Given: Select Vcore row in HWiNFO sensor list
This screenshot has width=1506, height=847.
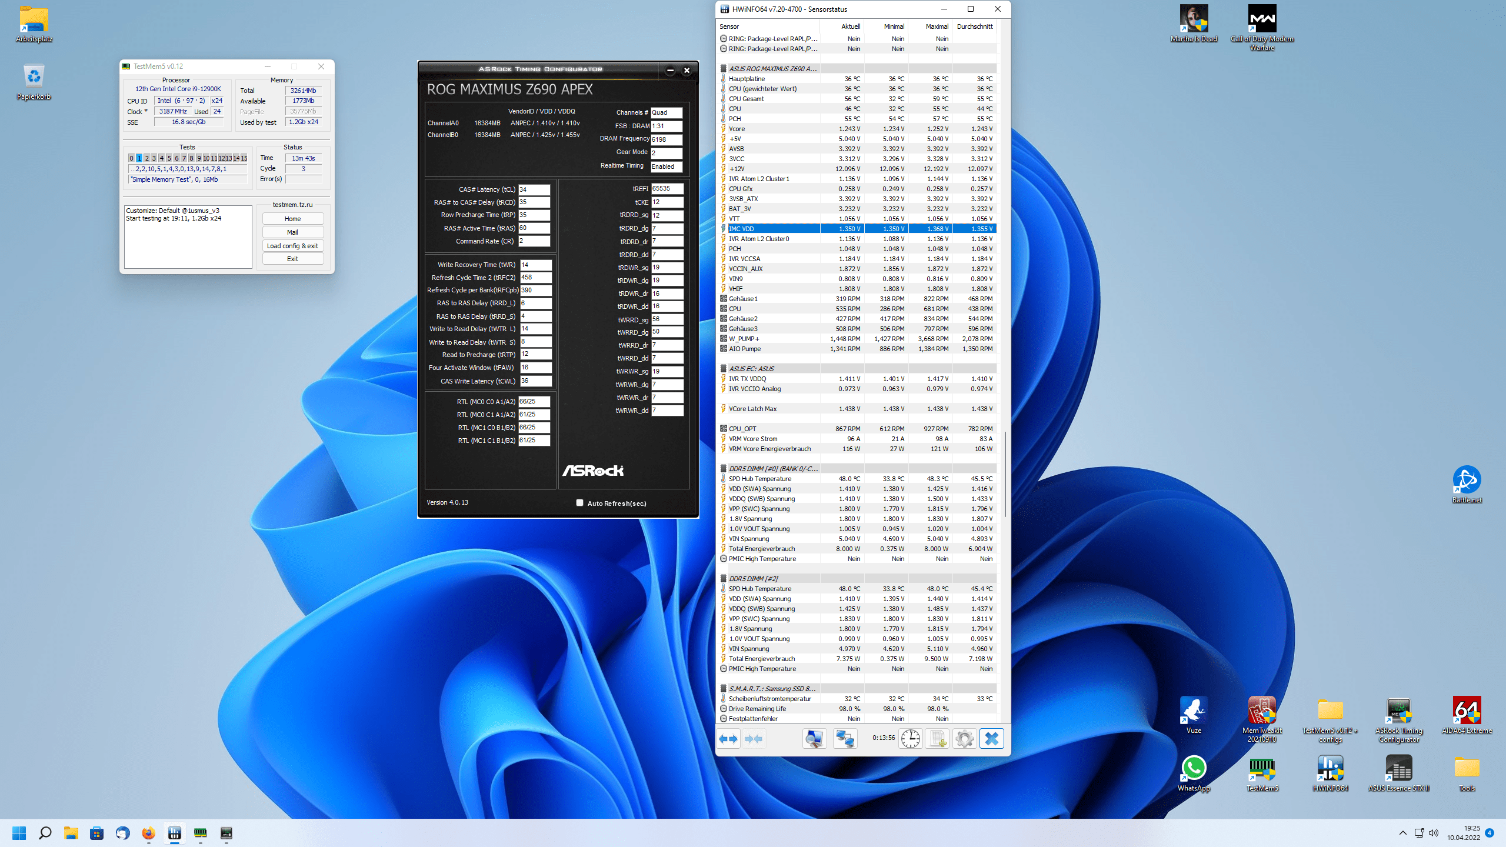Looking at the screenshot, I should coord(857,129).
